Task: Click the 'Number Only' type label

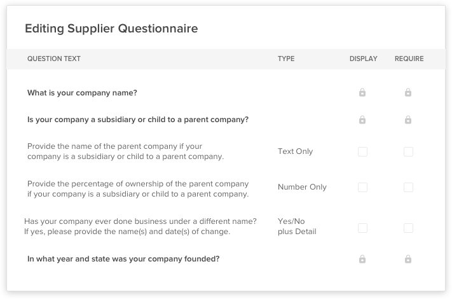Action: click(x=302, y=187)
